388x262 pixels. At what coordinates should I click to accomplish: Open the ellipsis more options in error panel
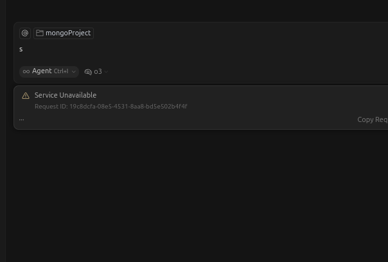(22, 119)
